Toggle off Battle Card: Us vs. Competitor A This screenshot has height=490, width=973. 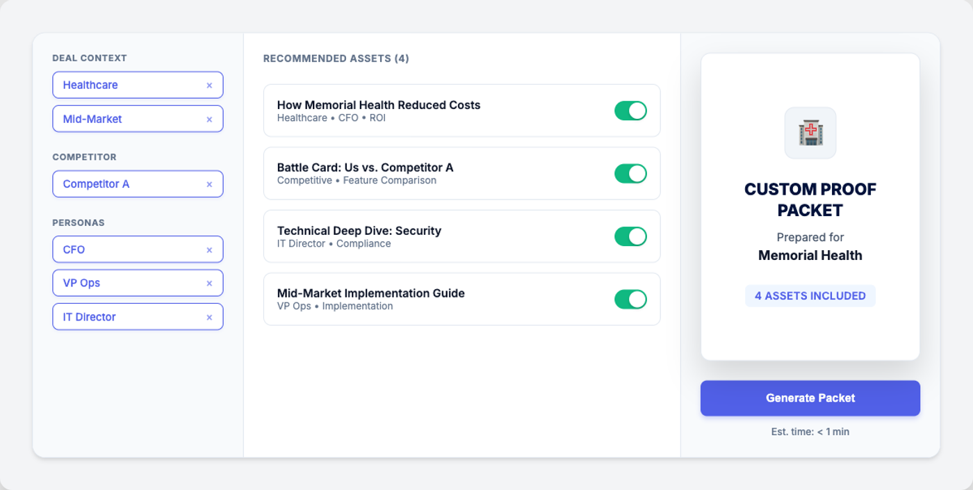[630, 173]
